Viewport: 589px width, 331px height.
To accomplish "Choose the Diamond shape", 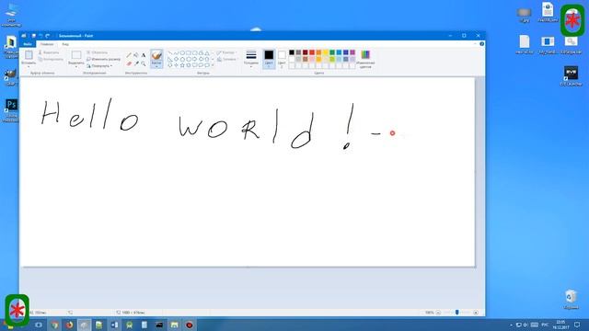I will click(x=177, y=59).
